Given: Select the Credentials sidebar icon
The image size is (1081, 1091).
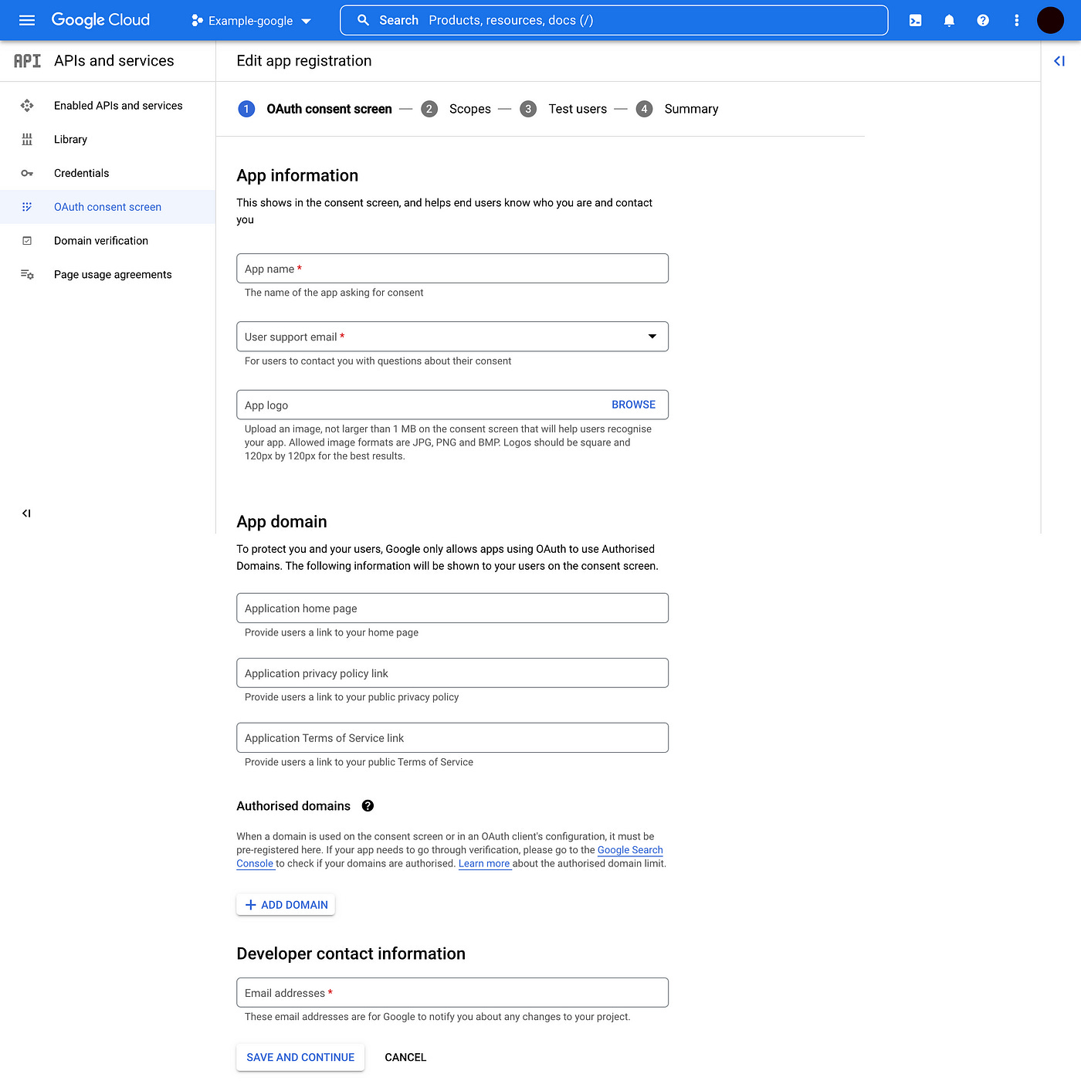Looking at the screenshot, I should pos(27,173).
